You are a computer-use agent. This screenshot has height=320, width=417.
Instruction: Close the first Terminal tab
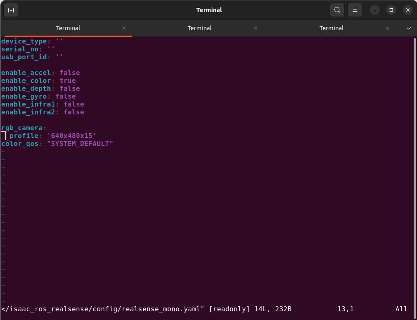click(124, 28)
